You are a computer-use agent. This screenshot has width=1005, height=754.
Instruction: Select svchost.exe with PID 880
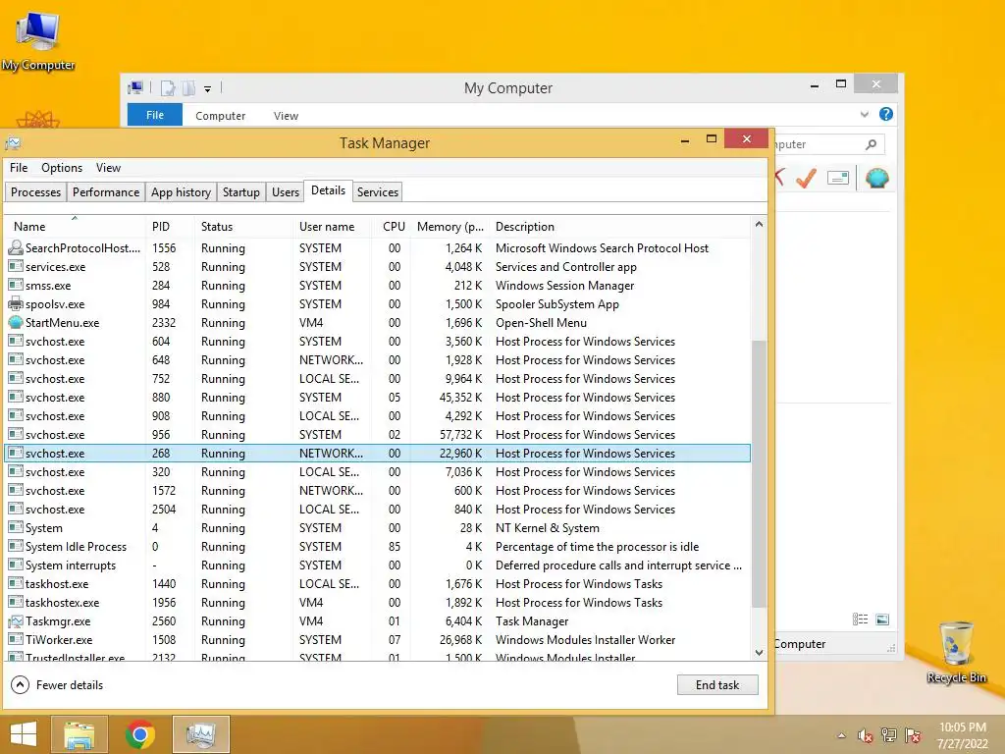click(x=378, y=398)
